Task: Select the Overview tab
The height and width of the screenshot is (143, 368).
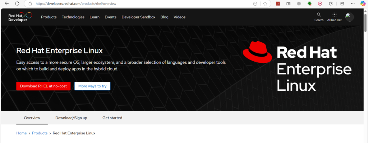Action: pos(32,118)
